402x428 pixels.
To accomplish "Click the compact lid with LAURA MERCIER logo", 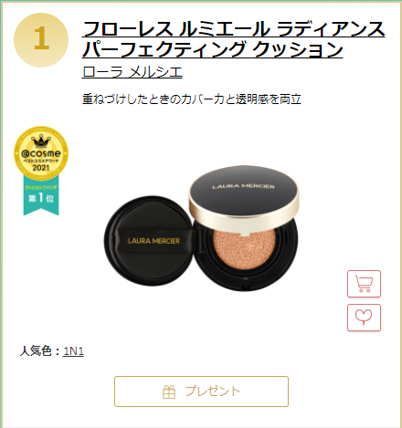I will click(244, 193).
